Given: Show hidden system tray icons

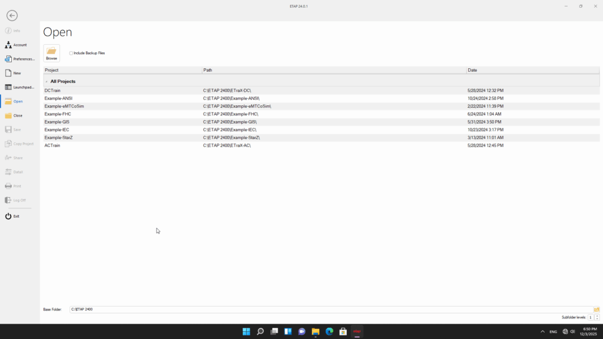Looking at the screenshot, I should click(x=542, y=331).
